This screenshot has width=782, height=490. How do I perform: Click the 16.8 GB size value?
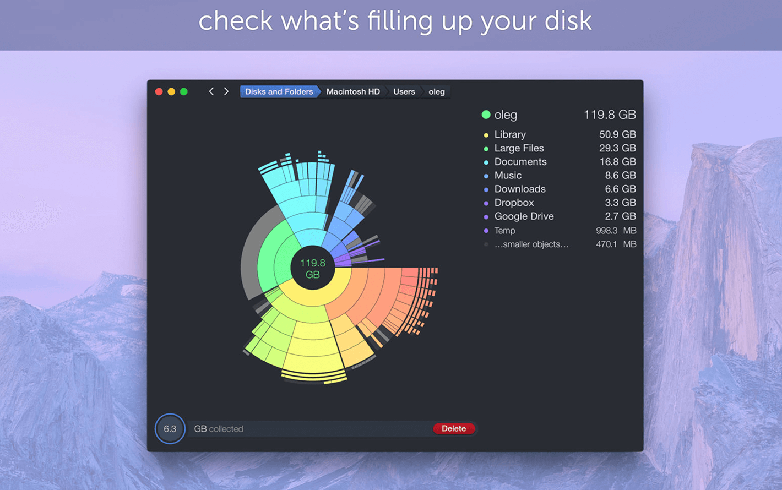tap(617, 162)
